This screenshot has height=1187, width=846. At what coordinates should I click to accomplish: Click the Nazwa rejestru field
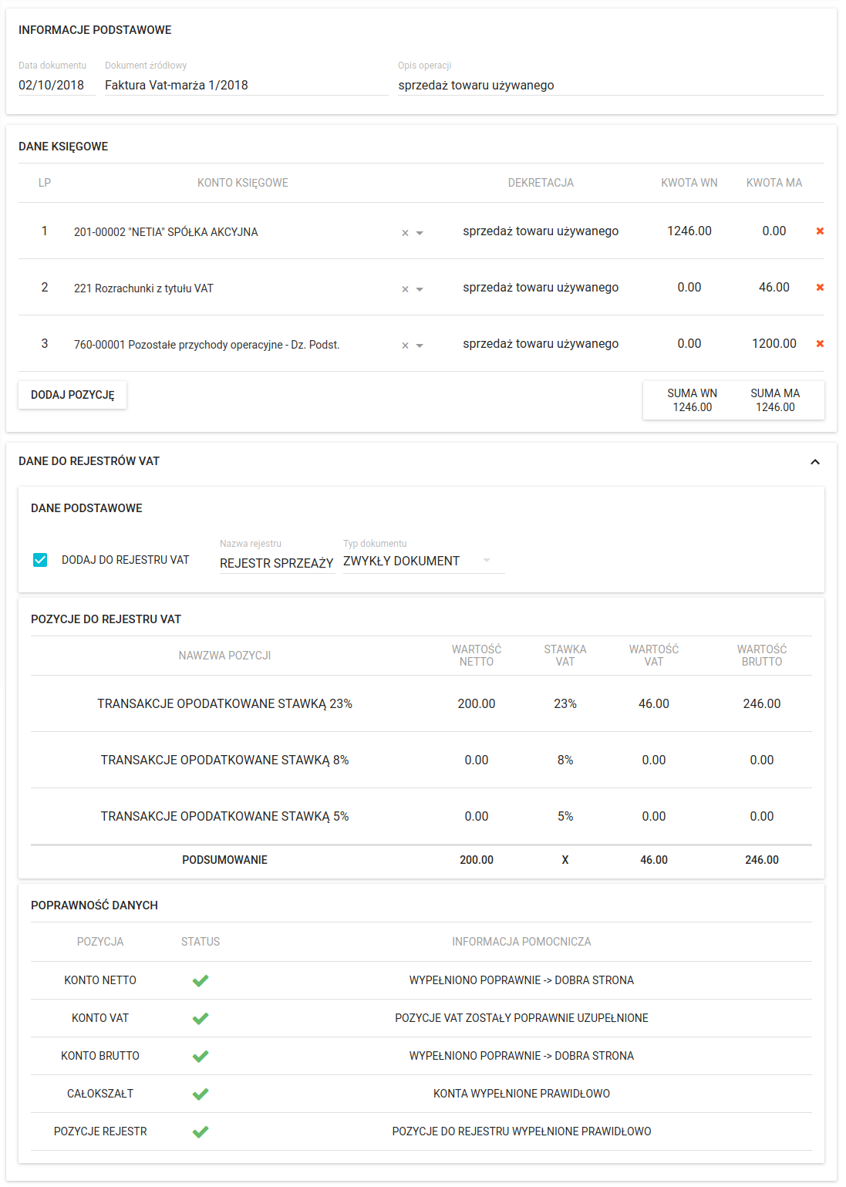tap(277, 563)
